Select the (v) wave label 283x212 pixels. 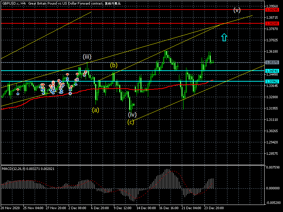[237, 10]
